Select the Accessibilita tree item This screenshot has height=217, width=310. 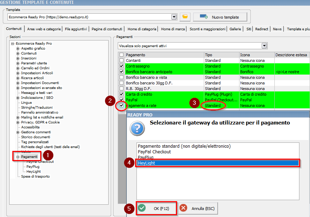[x=30, y=127]
